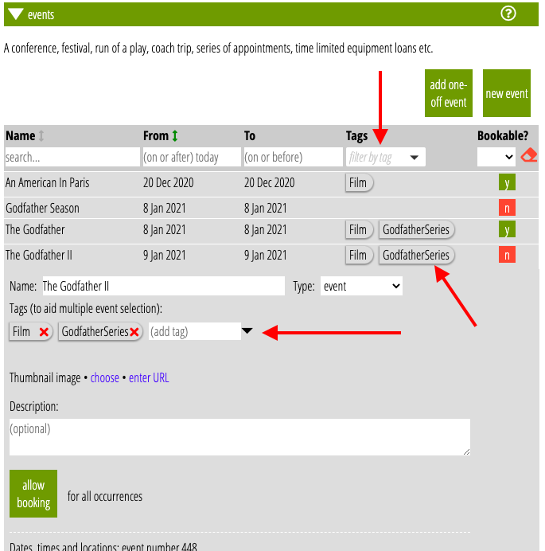Image resolution: width=545 pixels, height=551 pixels.
Task: Click the new event button
Action: pyautogui.click(x=506, y=93)
